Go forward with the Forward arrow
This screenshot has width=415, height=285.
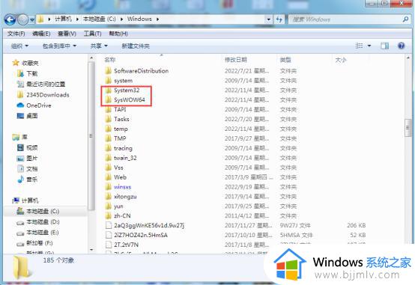(x=22, y=19)
